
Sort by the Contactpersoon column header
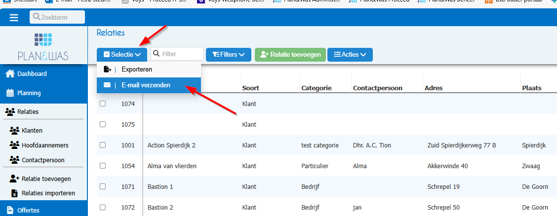(x=378, y=88)
